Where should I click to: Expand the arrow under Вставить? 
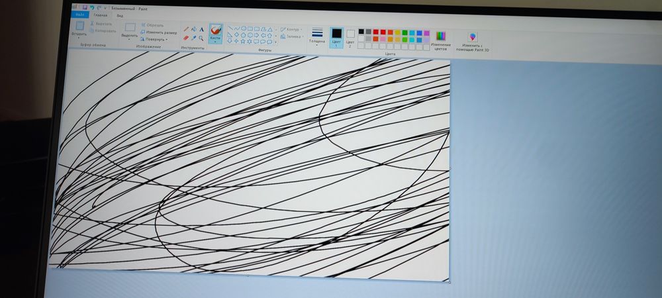click(79, 38)
